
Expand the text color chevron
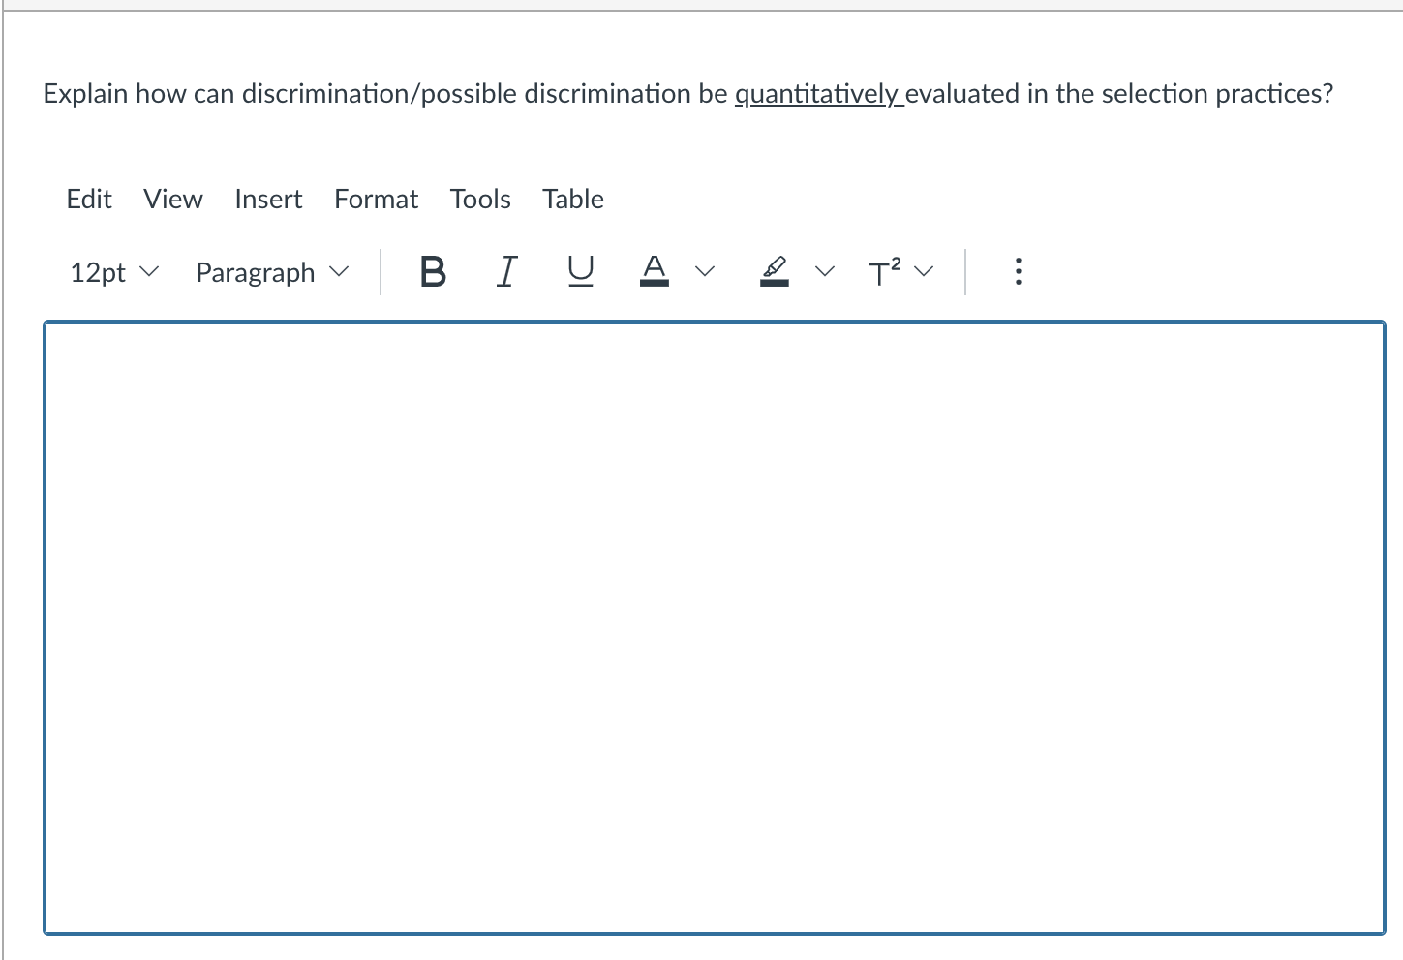click(x=706, y=272)
